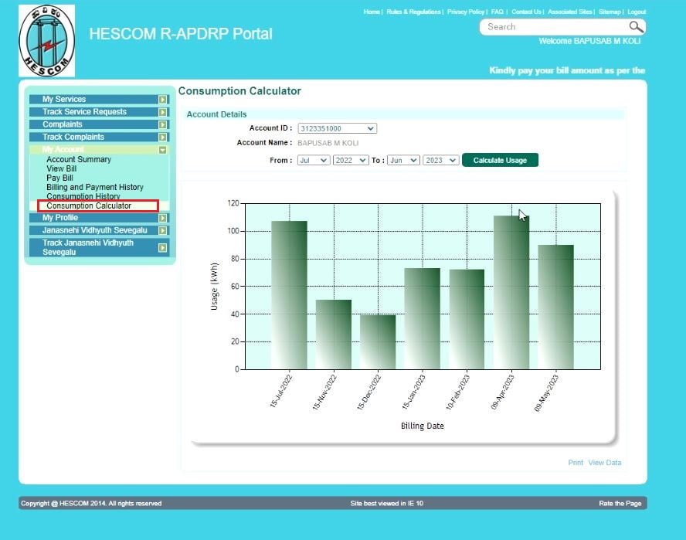Open the From month dropdown
Viewport: 686px width, 540px height.
[314, 160]
